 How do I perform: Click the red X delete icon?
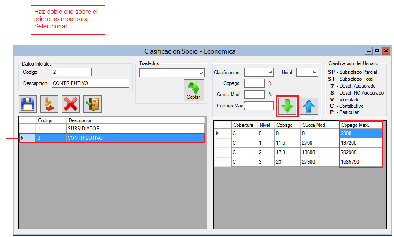(x=71, y=104)
